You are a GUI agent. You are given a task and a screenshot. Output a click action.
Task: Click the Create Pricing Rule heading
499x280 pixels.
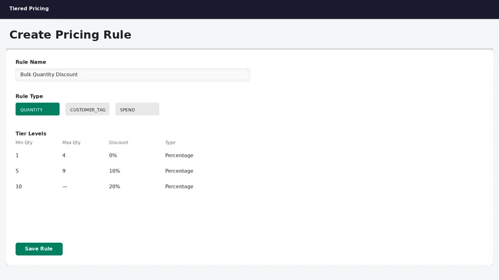pyautogui.click(x=70, y=35)
